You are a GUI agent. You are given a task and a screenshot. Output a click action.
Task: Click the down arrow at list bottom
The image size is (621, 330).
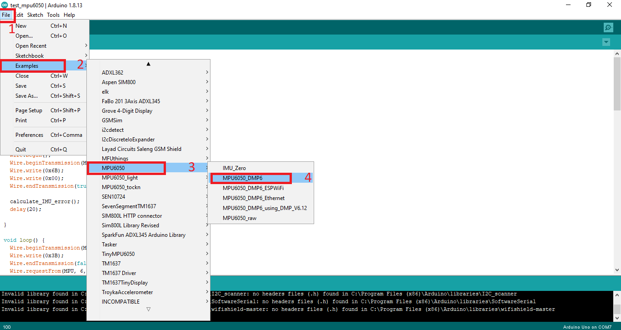click(148, 309)
